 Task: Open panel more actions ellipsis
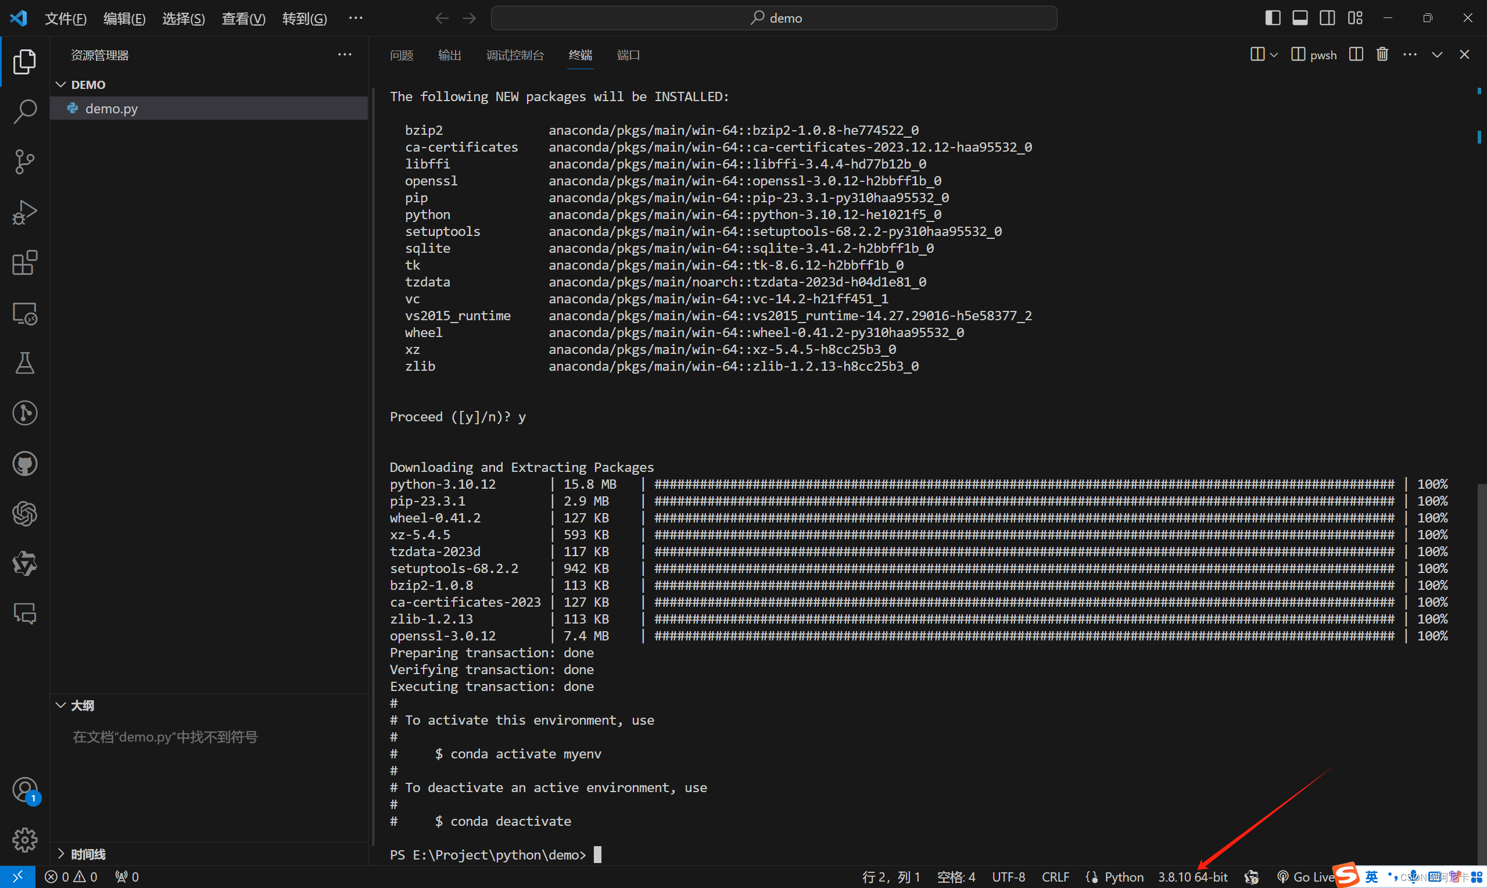1410,55
